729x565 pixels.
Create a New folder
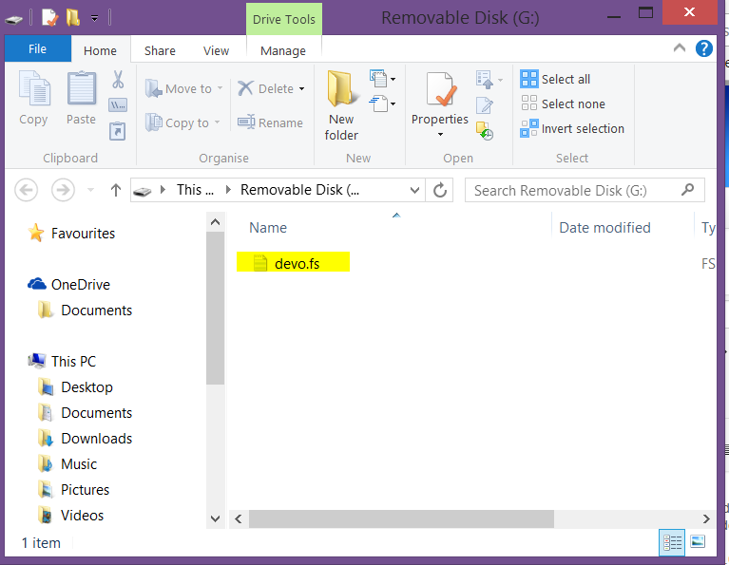tap(341, 105)
